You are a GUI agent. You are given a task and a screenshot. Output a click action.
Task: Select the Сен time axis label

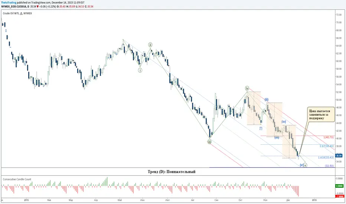click(x=216, y=200)
